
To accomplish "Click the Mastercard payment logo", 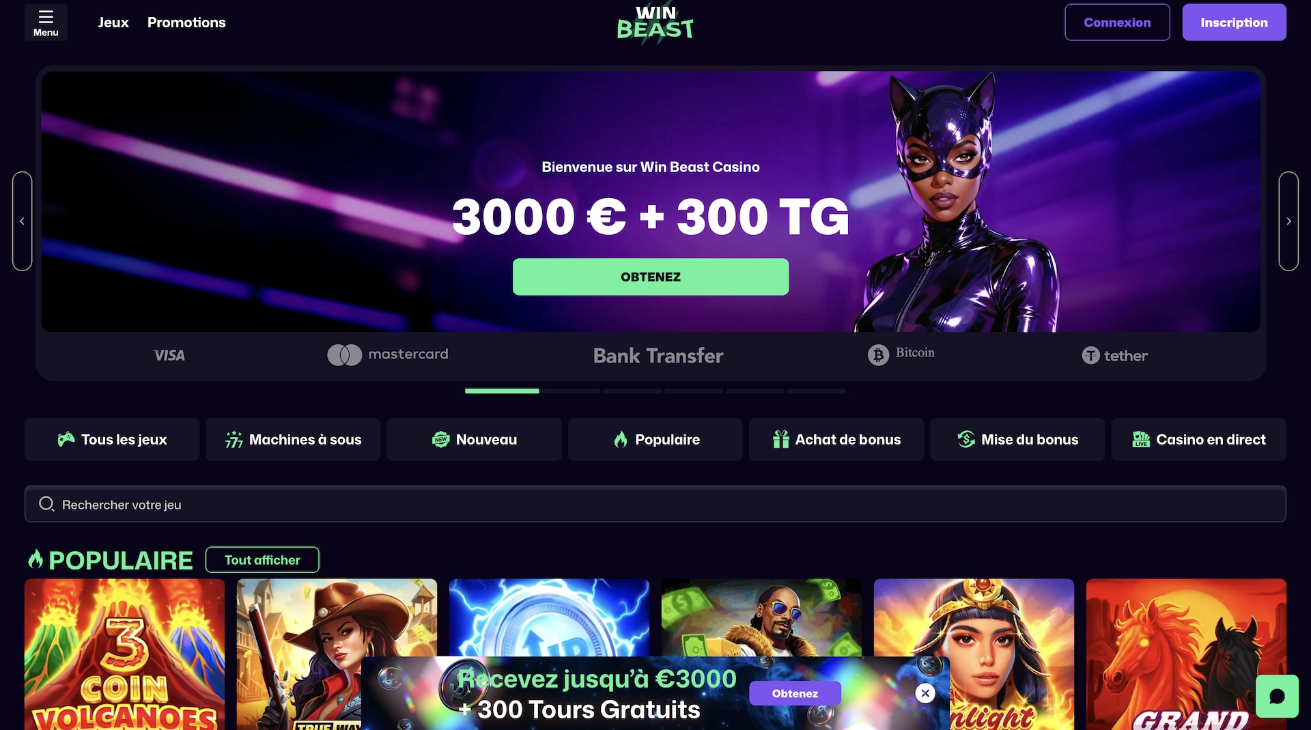I will tap(388, 354).
